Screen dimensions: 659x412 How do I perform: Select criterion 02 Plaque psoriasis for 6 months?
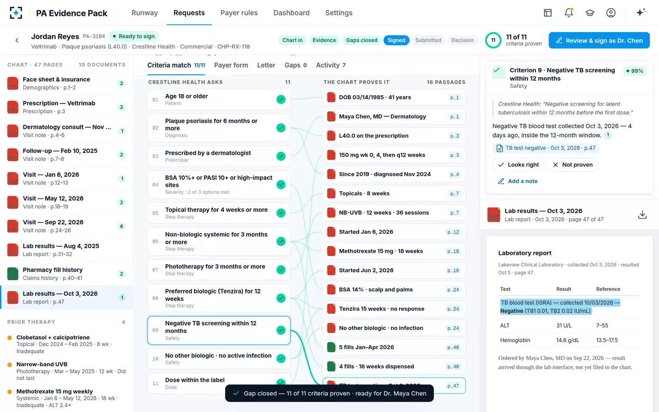[219, 128]
